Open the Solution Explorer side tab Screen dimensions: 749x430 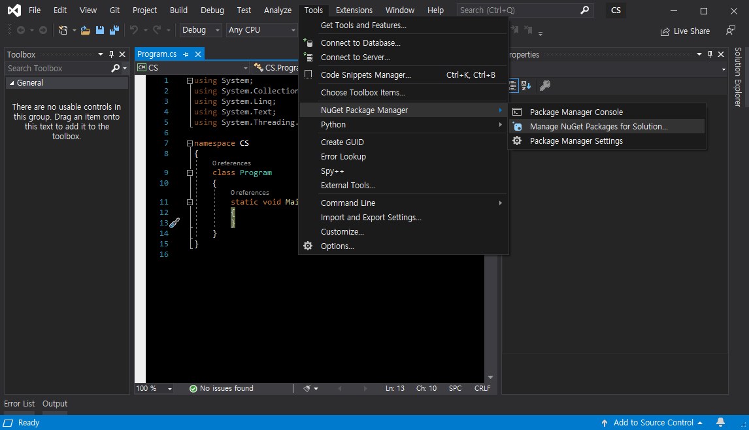click(738, 77)
